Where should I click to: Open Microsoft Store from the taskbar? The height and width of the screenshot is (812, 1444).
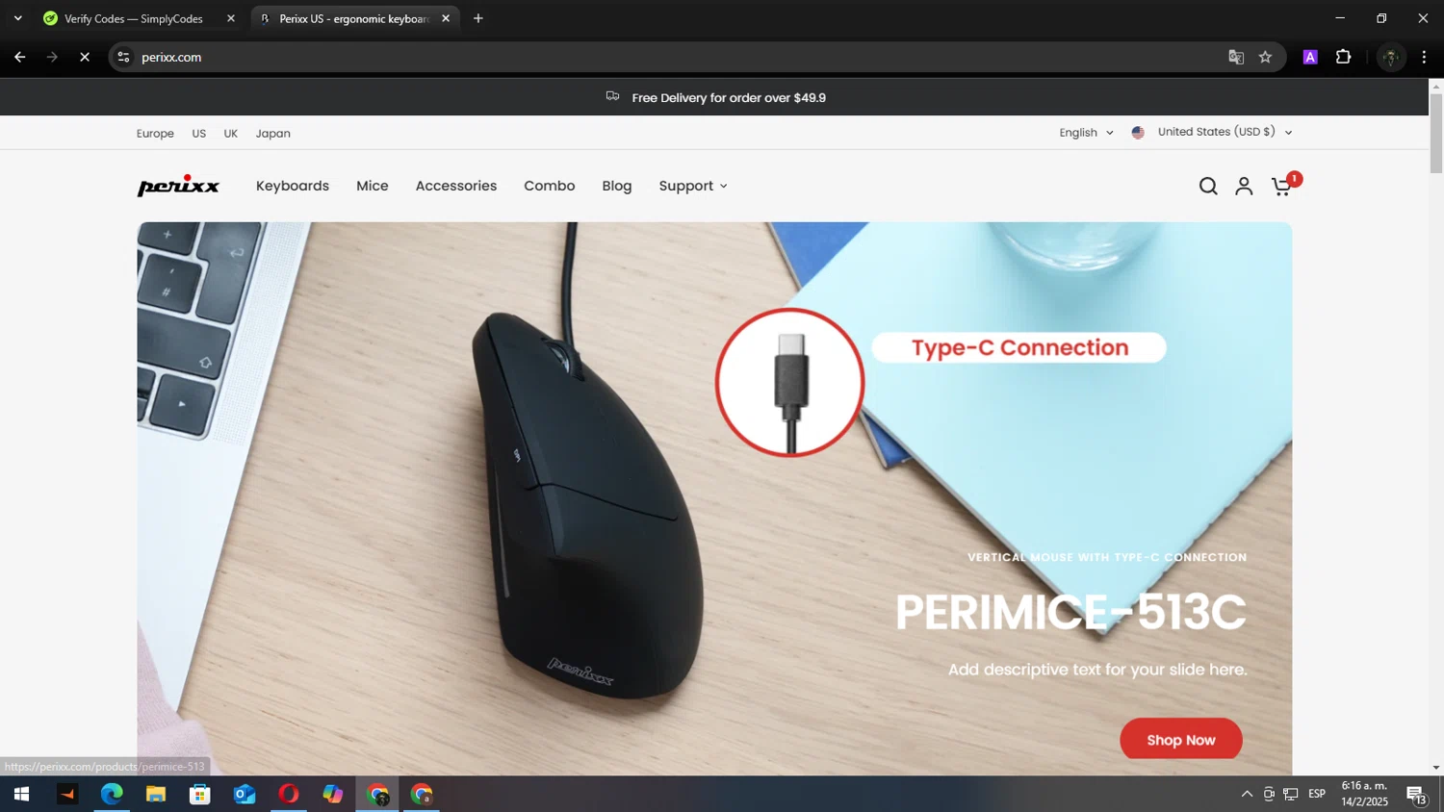200,794
